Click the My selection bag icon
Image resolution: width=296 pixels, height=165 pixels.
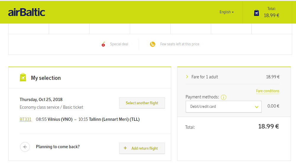[23, 77]
